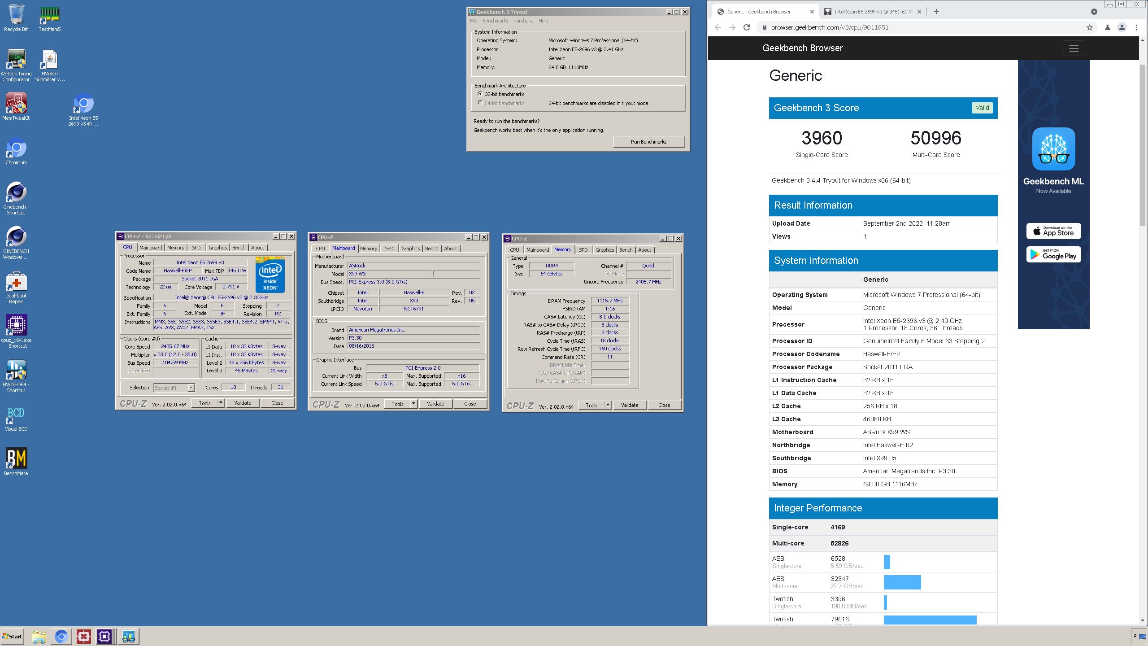Switch to Mainboard tab in CPU-Z si21y8 window

point(151,248)
